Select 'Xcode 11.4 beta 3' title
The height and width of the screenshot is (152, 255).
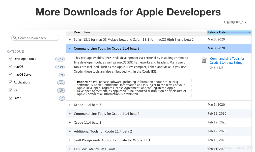click(x=88, y=105)
